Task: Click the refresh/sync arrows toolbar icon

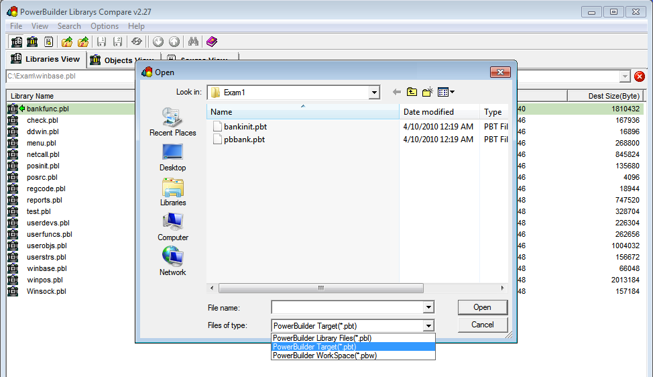Action: click(137, 42)
